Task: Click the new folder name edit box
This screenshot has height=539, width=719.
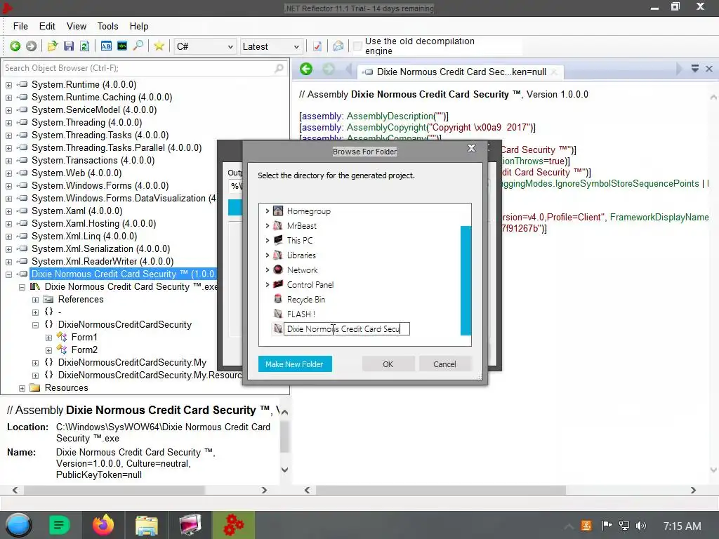Action: 347,329
